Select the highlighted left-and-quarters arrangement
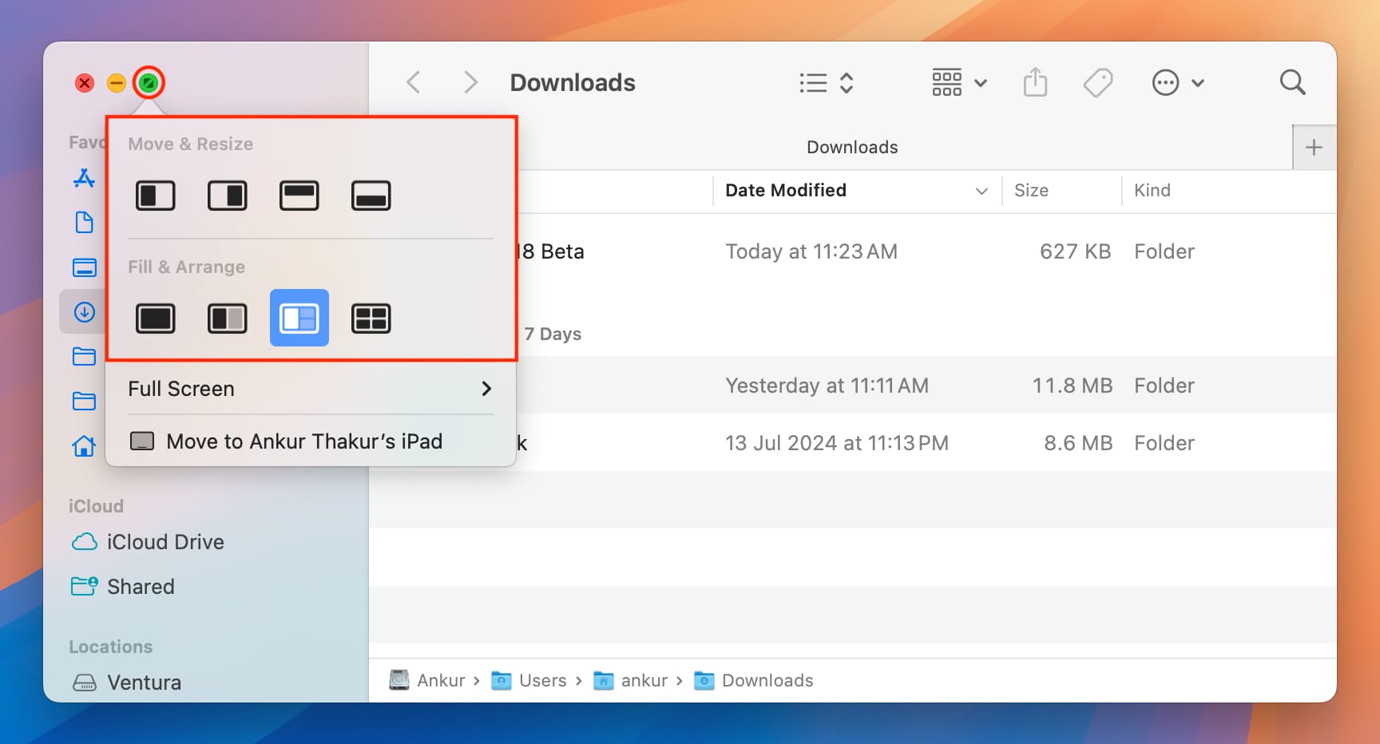This screenshot has height=744, width=1380. [x=299, y=319]
